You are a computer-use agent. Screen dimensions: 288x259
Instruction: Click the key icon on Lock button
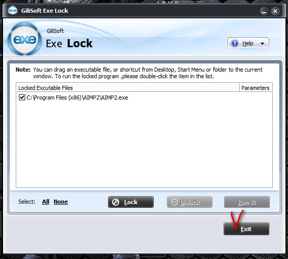click(x=116, y=202)
